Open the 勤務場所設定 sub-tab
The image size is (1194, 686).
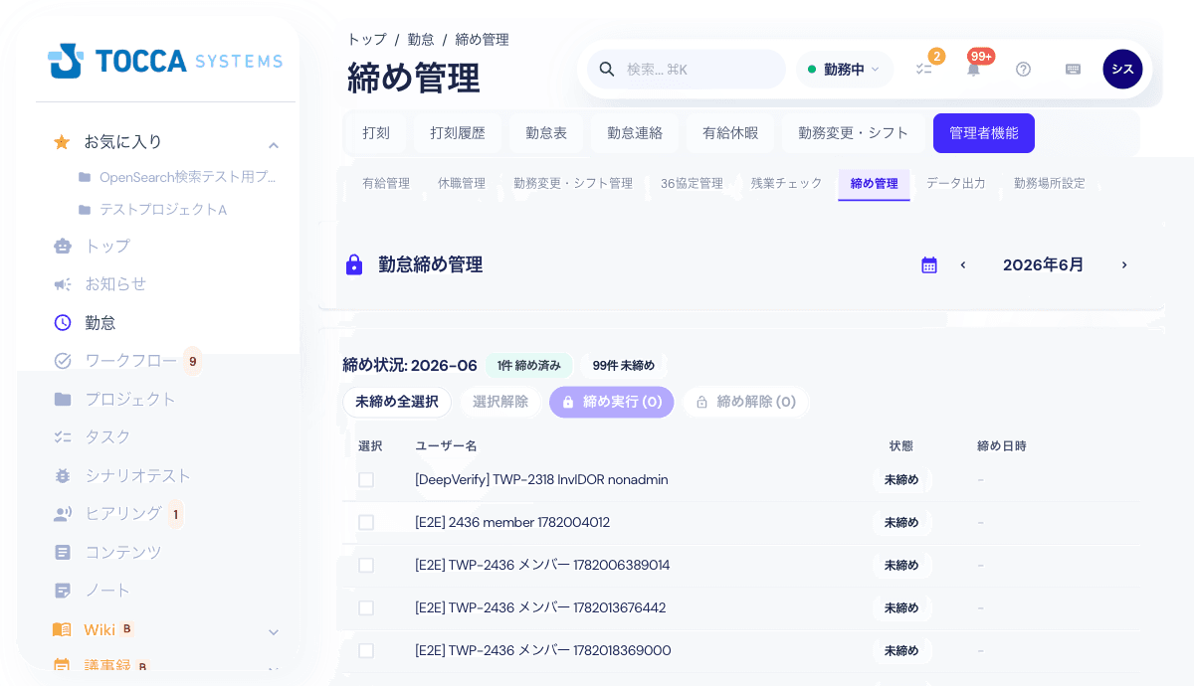pyautogui.click(x=1050, y=184)
